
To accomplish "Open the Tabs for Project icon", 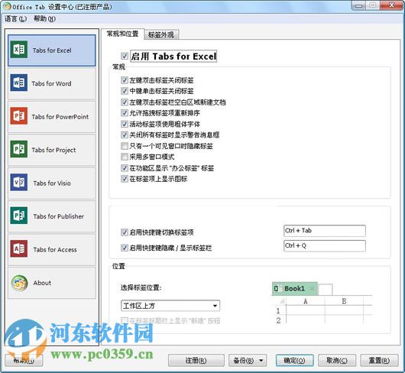I will pyautogui.click(x=19, y=149).
